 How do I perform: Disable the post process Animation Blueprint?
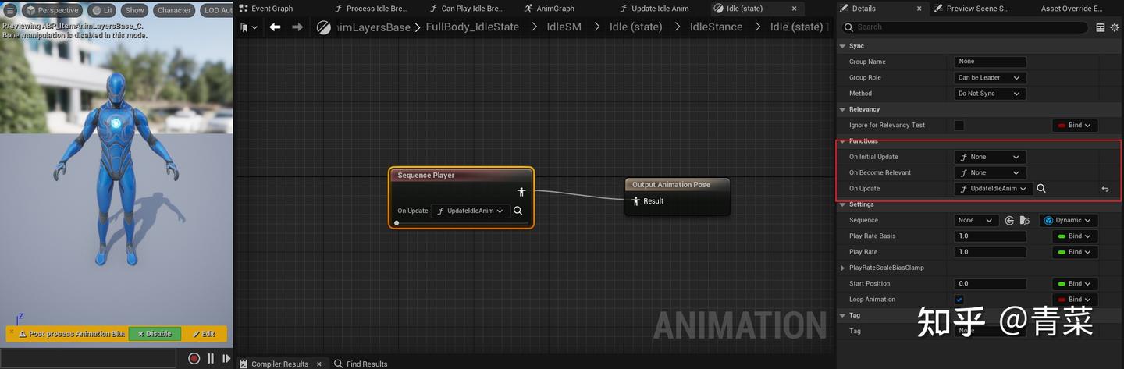coord(155,334)
